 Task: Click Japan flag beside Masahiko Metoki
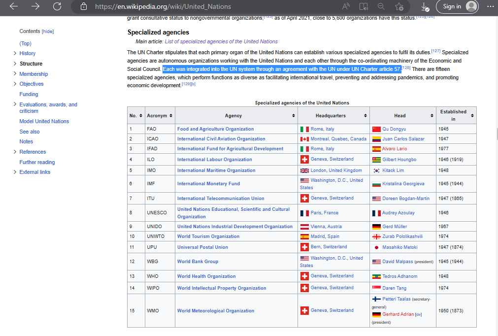click(376, 247)
